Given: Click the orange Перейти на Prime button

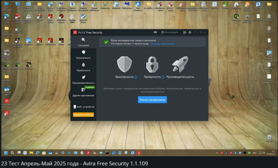Looking at the screenshot, I should [x=83, y=115].
